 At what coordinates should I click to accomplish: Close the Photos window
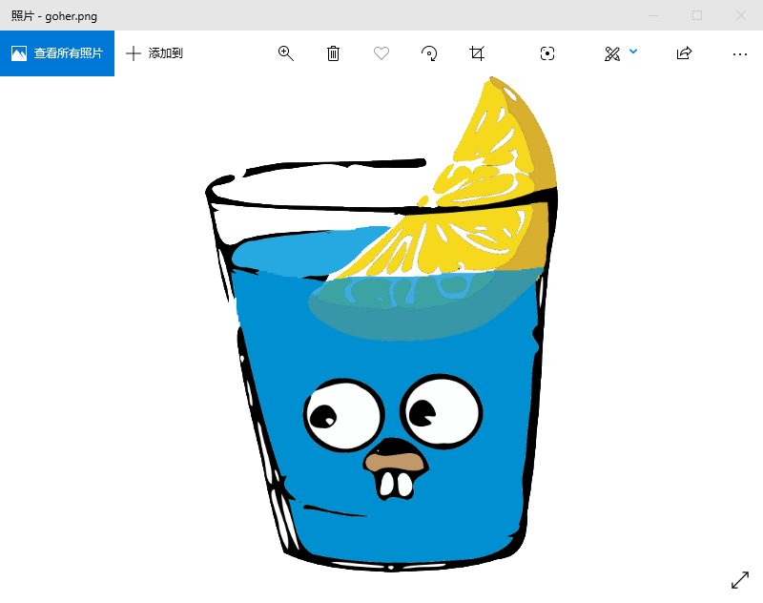click(741, 15)
